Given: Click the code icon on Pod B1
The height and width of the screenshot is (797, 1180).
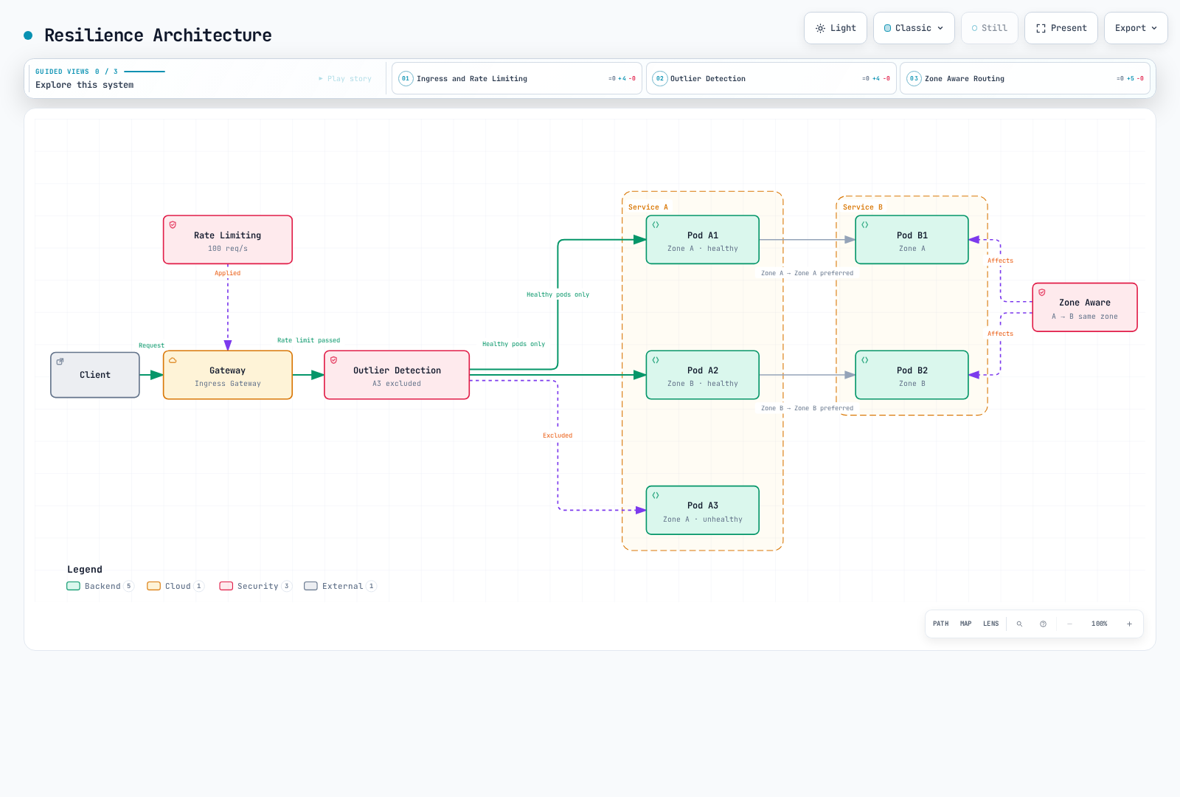Looking at the screenshot, I should (x=865, y=225).
